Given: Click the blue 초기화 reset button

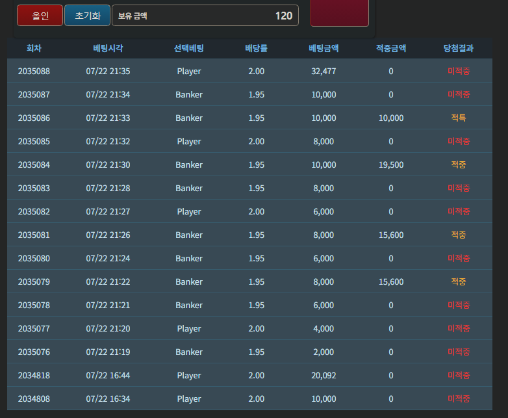Looking at the screenshot, I should (88, 15).
